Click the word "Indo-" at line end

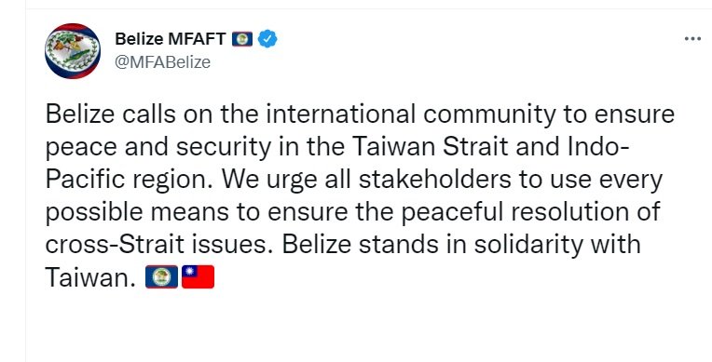[x=598, y=147]
